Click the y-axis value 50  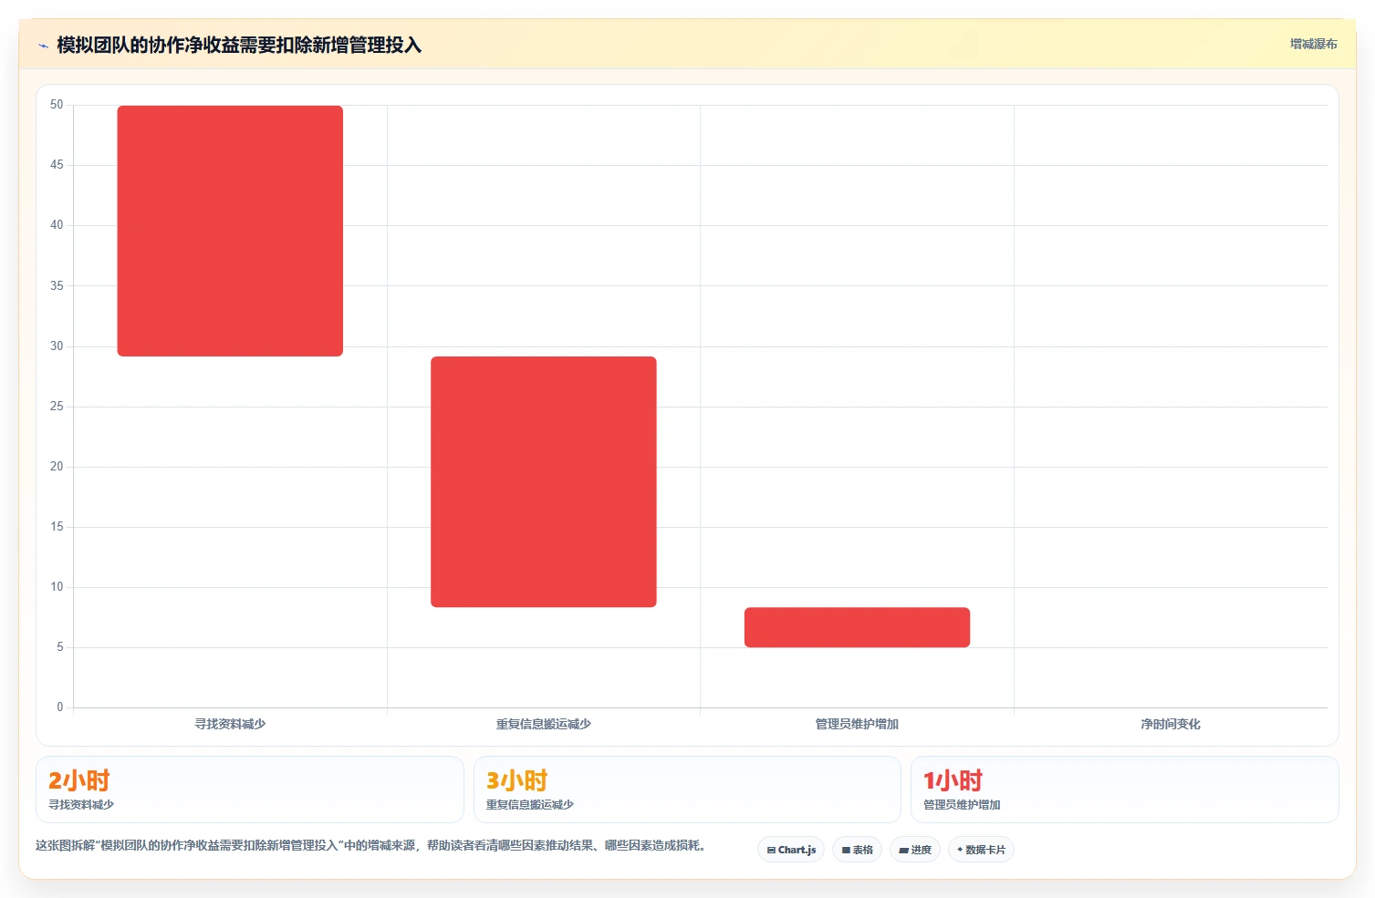tap(57, 105)
